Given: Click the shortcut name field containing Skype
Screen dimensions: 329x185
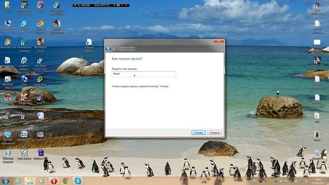Looking at the screenshot, I should (x=144, y=74).
